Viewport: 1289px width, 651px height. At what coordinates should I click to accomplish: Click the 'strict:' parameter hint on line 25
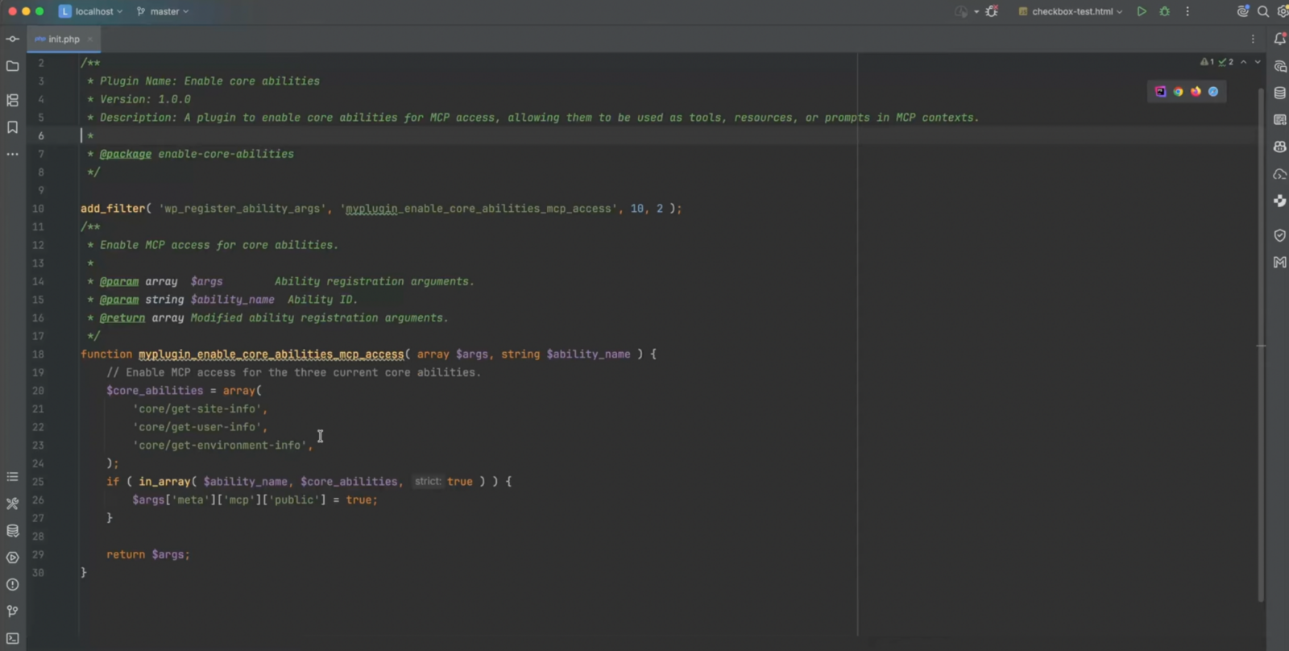pyautogui.click(x=428, y=482)
